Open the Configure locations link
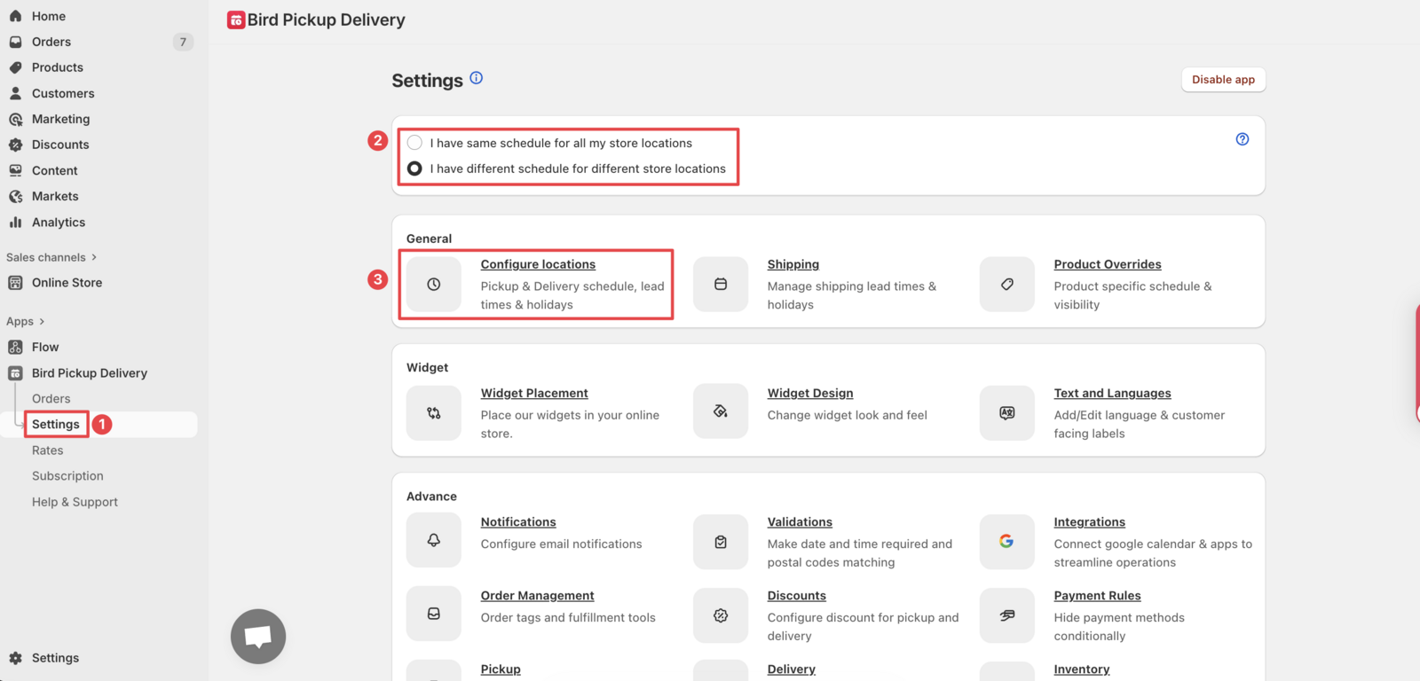This screenshot has height=681, width=1420. pos(538,264)
